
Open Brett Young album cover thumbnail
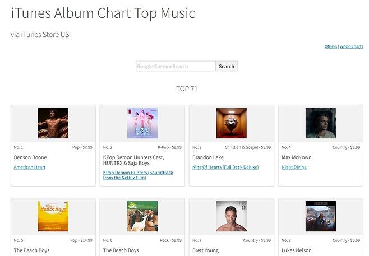click(231, 216)
